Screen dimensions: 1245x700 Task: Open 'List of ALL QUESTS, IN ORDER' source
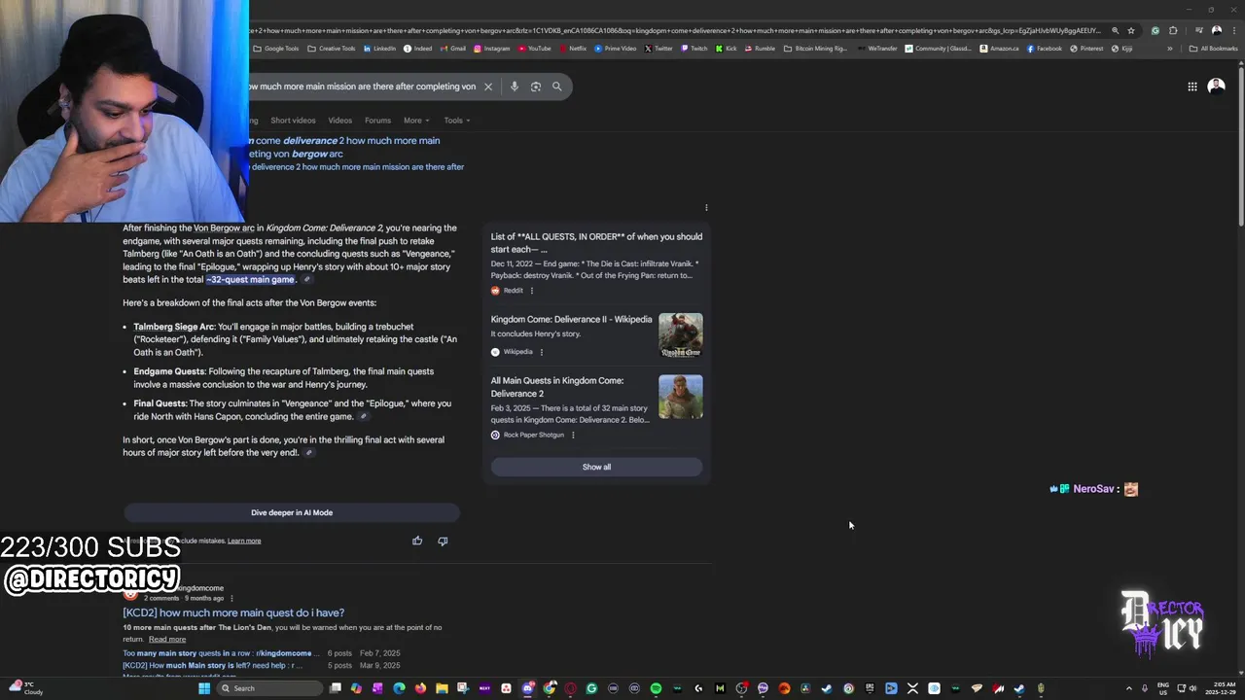(596, 243)
